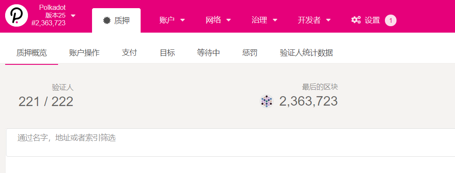Screen dimensions: 455x173
Task: Switch to the 支付 tab
Action: [129, 53]
